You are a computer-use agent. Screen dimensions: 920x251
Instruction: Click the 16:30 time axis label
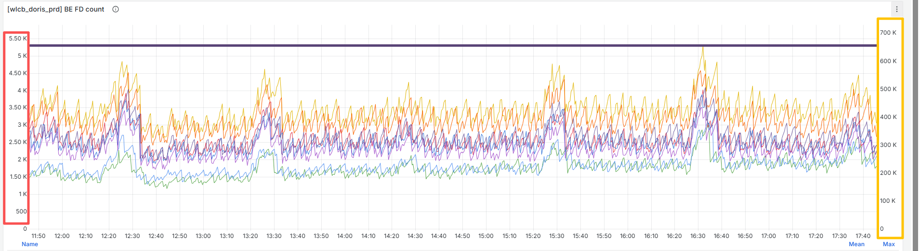pyautogui.click(x=698, y=236)
